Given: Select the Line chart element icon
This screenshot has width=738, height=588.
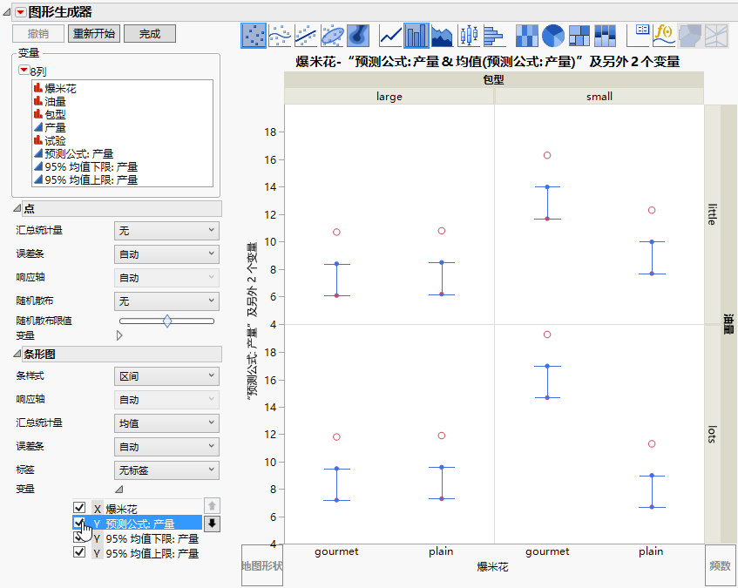Looking at the screenshot, I should point(391,35).
